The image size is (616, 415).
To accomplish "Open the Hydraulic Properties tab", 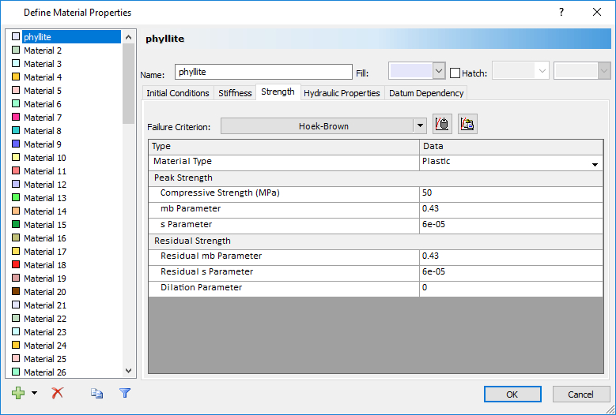I will (342, 93).
